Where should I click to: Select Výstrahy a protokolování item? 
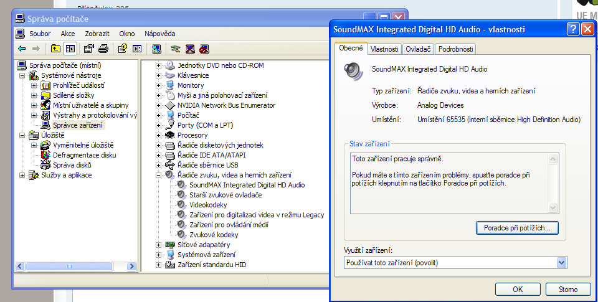pos(95,115)
